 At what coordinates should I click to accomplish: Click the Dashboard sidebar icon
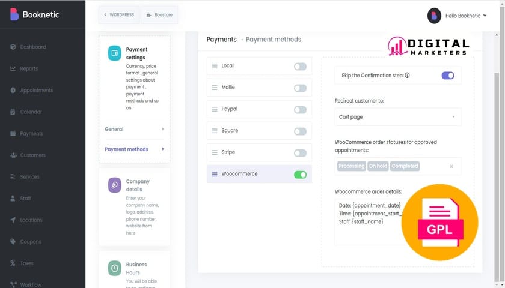pyautogui.click(x=13, y=47)
